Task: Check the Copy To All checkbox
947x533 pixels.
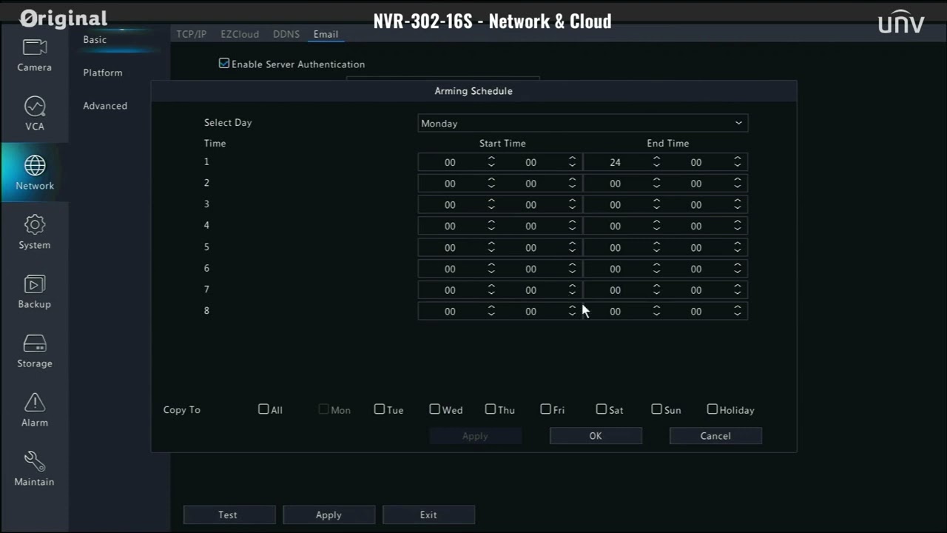Action: (x=263, y=409)
